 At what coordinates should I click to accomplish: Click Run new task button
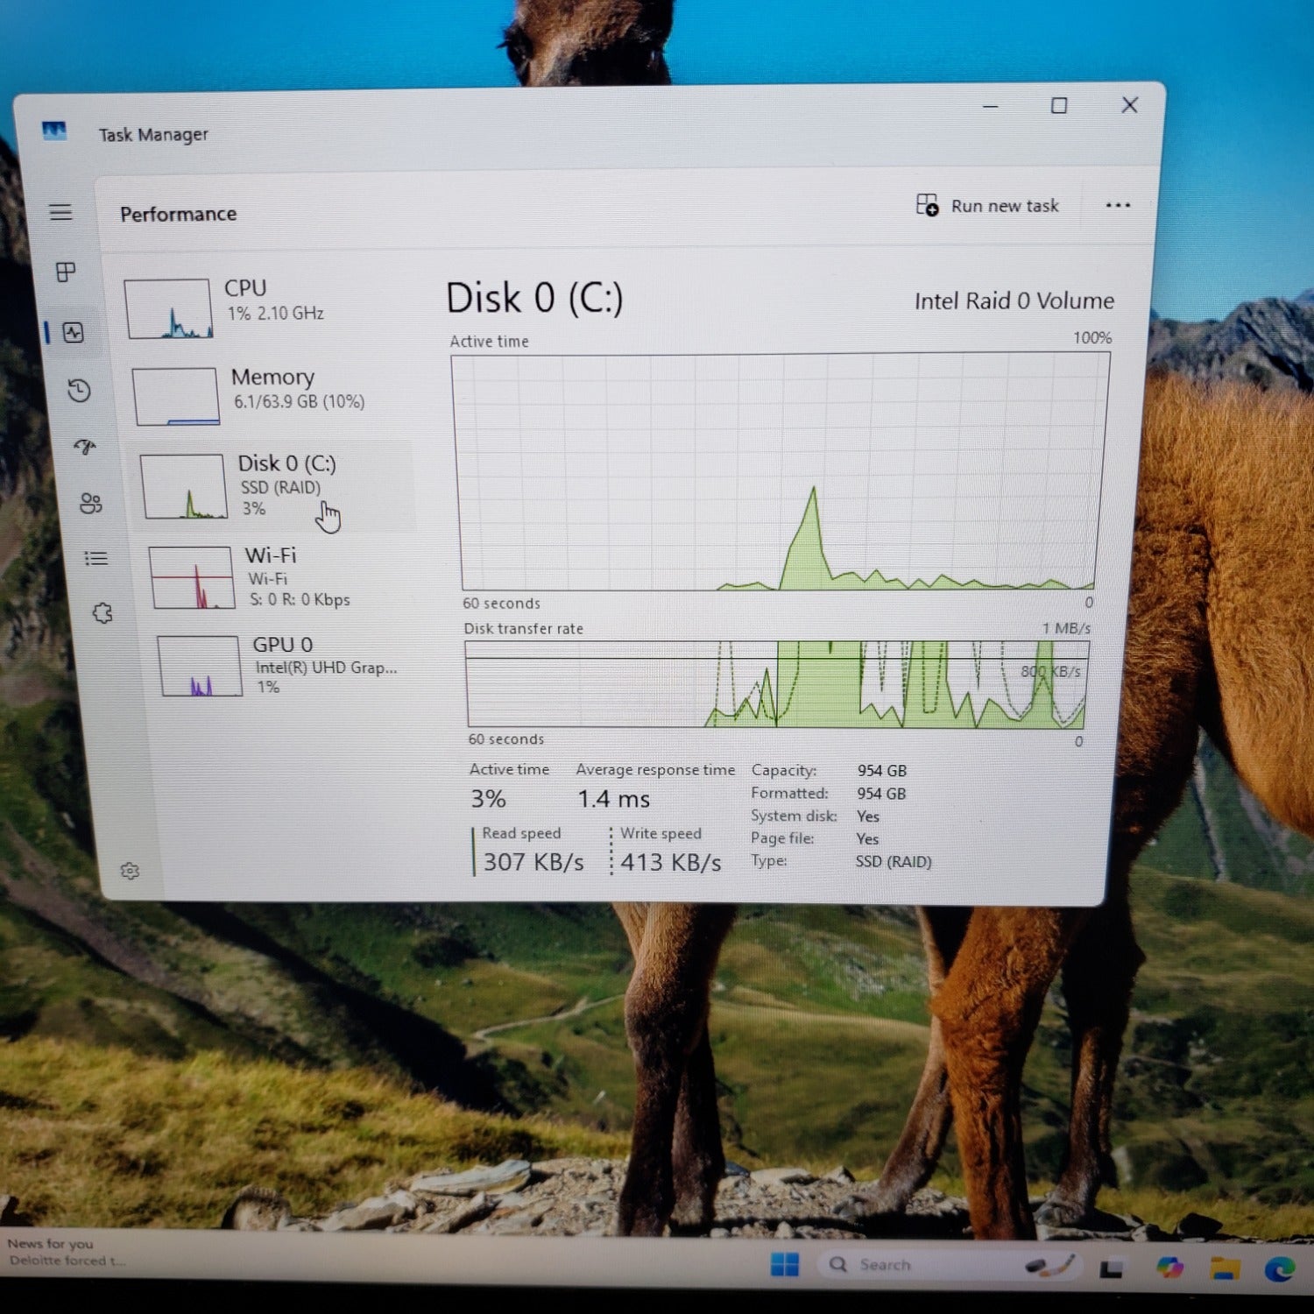click(988, 206)
